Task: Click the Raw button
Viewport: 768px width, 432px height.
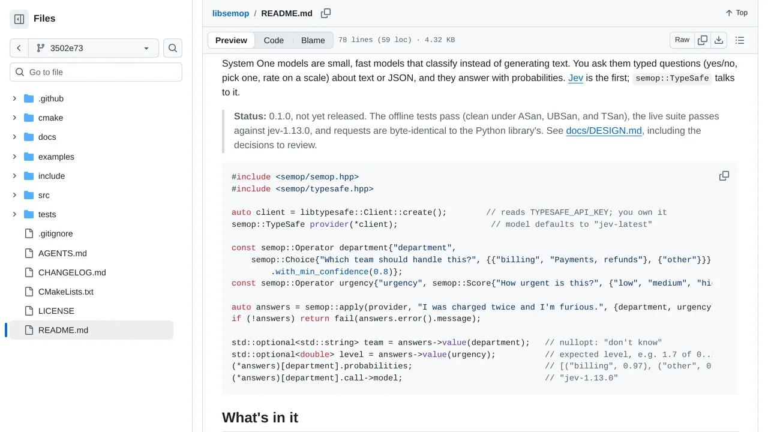Action: click(x=682, y=40)
